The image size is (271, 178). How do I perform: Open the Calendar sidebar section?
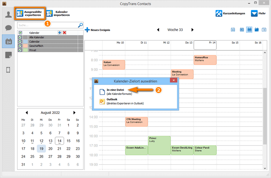point(8,41)
